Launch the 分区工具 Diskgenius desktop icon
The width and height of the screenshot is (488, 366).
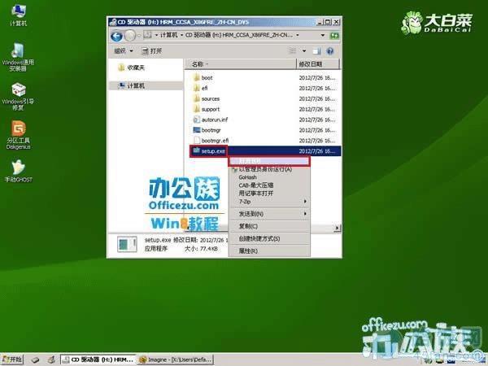point(18,135)
